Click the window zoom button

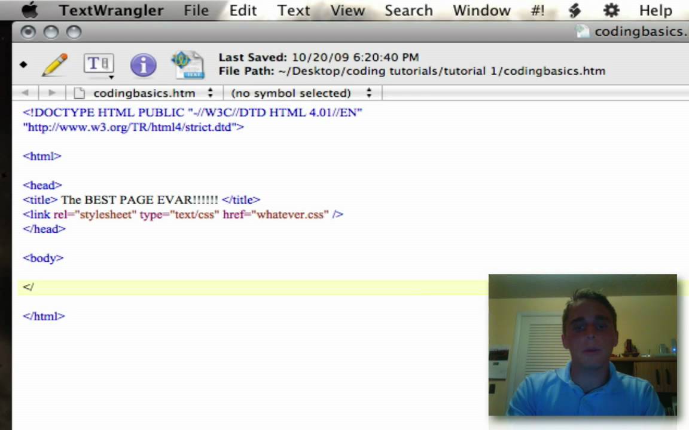[x=74, y=32]
